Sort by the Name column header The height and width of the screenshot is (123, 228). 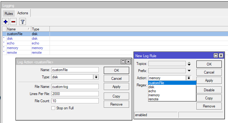pos(19,29)
